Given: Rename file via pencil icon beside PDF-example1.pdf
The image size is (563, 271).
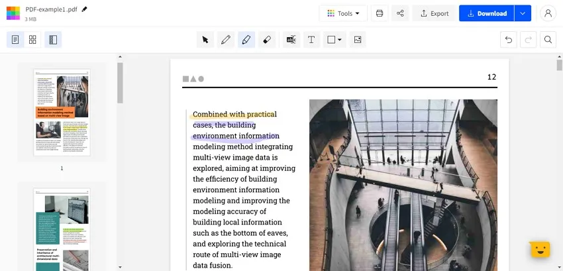Looking at the screenshot, I should click(x=84, y=9).
